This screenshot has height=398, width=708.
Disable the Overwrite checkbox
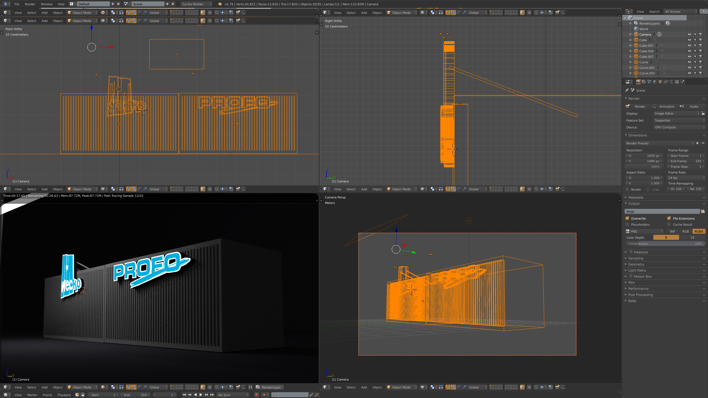(627, 218)
